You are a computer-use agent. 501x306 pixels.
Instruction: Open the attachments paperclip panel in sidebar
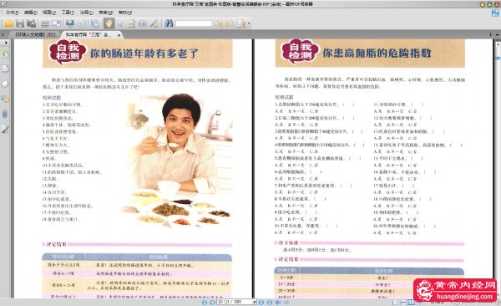pyautogui.click(x=5, y=114)
